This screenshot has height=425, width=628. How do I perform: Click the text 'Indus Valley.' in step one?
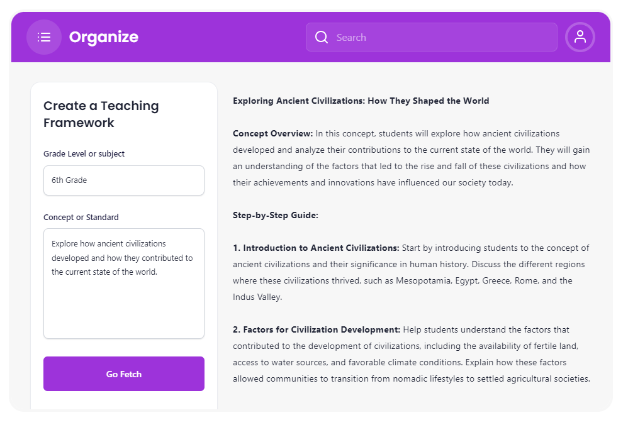[257, 297]
